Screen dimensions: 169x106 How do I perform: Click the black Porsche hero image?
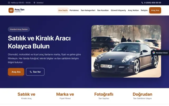click(126, 51)
